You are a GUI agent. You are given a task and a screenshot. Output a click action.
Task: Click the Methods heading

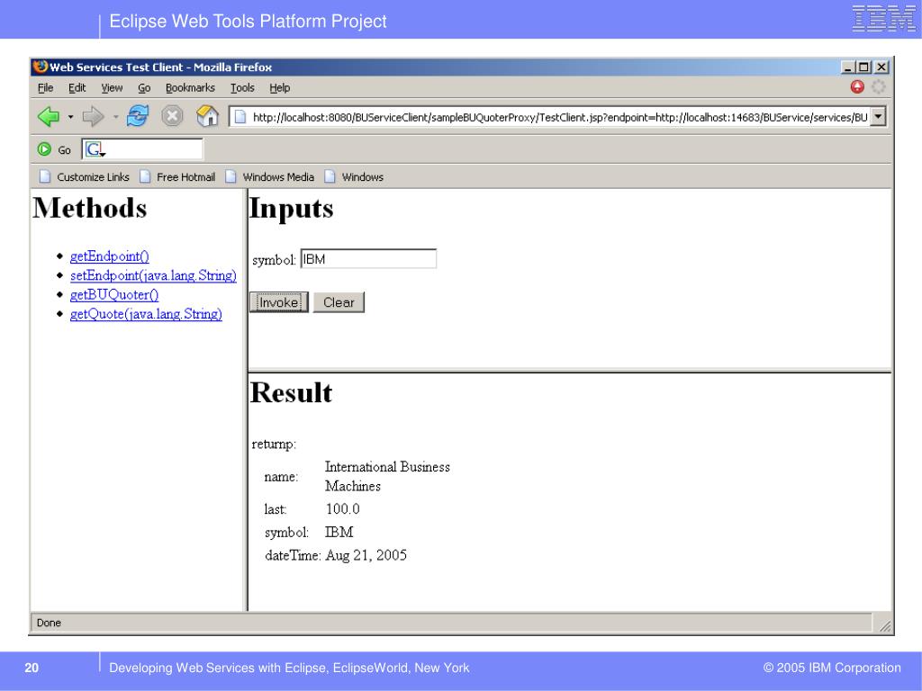[90, 208]
